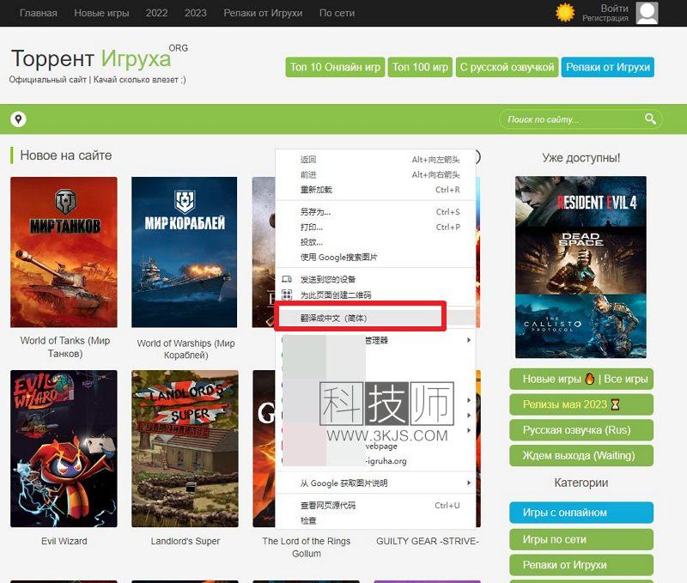Open Репаки от Игрухи in top navigation
This screenshot has height=583, width=687.
click(x=263, y=13)
